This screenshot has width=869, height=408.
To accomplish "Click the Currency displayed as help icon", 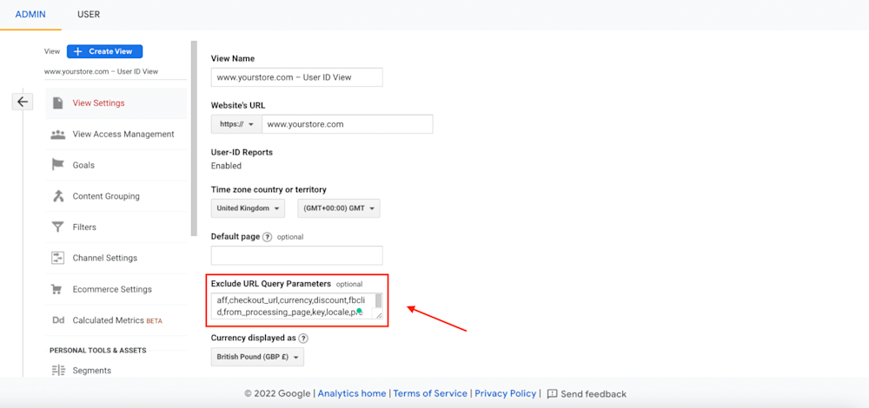I will [x=303, y=338].
